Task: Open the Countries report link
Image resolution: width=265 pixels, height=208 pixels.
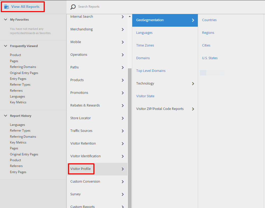Action: point(209,20)
